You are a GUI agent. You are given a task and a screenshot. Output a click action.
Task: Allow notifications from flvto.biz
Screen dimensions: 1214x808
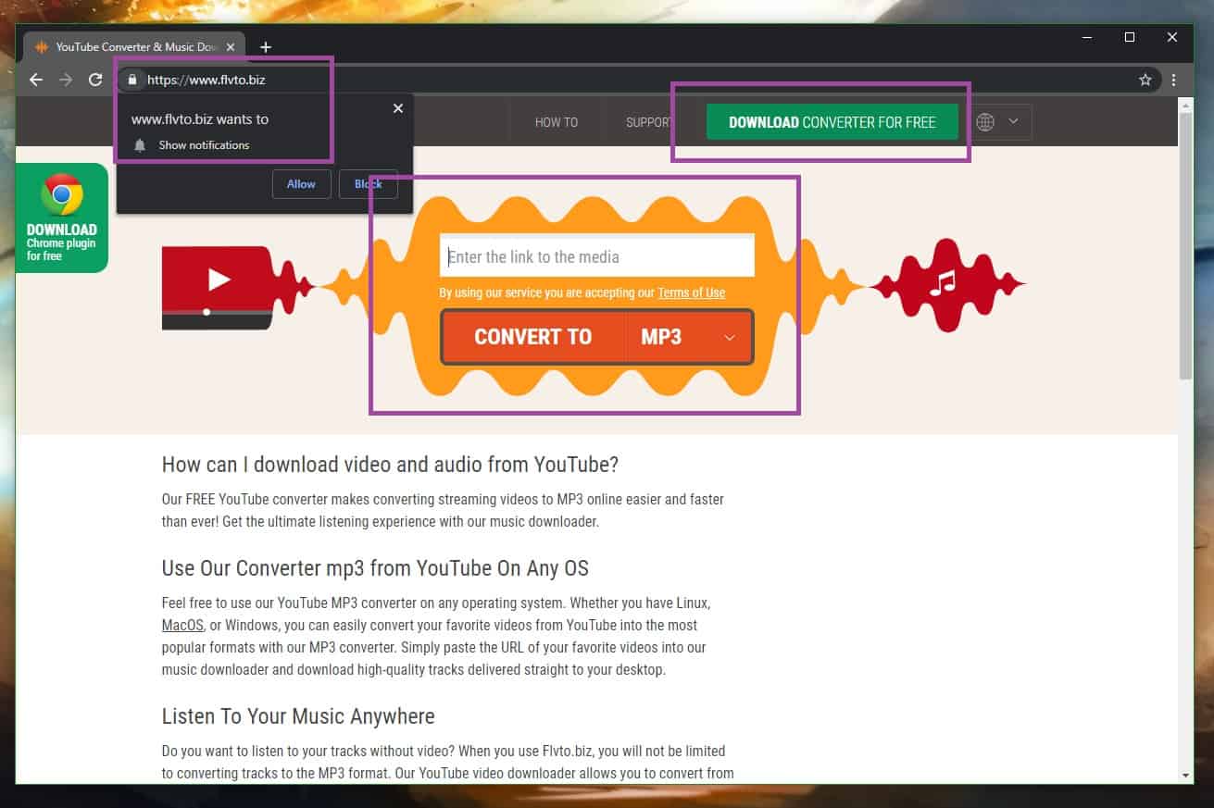(x=301, y=184)
